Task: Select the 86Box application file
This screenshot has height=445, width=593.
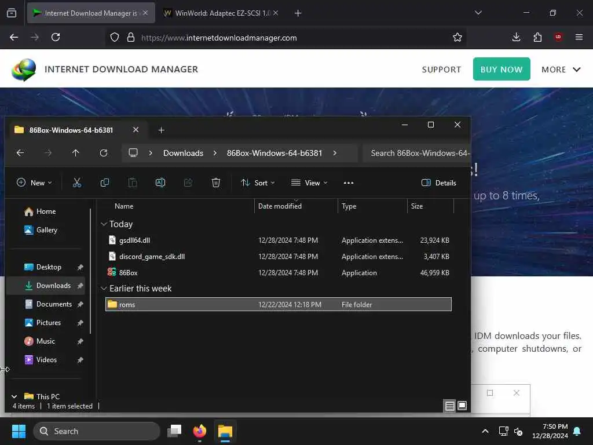Action: coord(279,273)
